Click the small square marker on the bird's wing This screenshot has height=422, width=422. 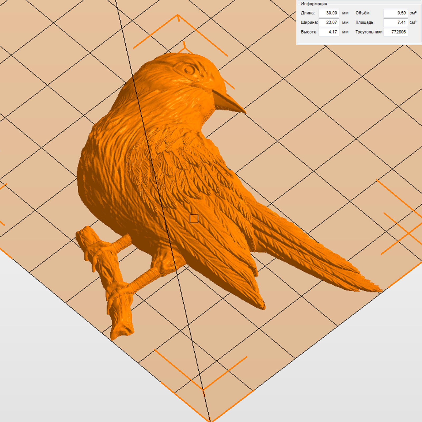pos(194,219)
